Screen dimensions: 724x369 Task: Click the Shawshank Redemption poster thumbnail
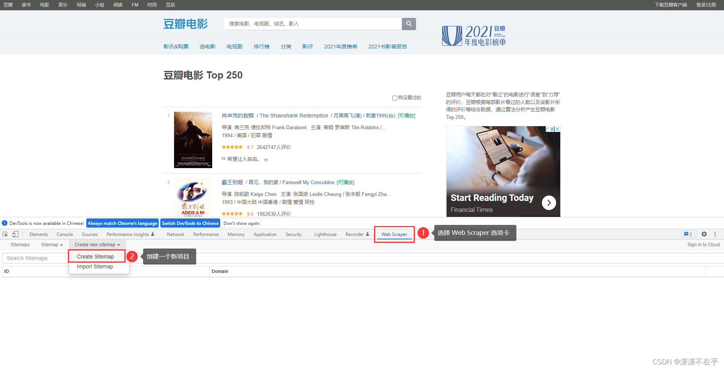coord(193,140)
